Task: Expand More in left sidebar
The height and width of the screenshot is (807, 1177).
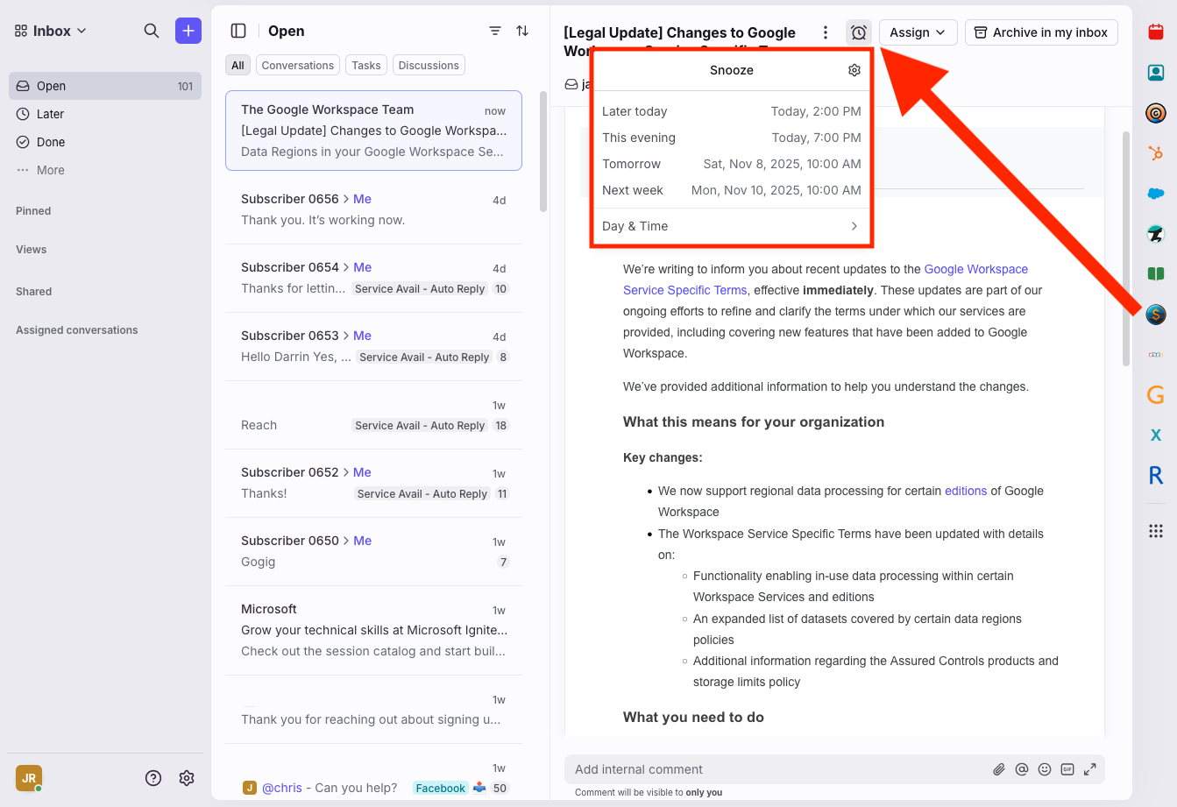Action: coord(50,170)
